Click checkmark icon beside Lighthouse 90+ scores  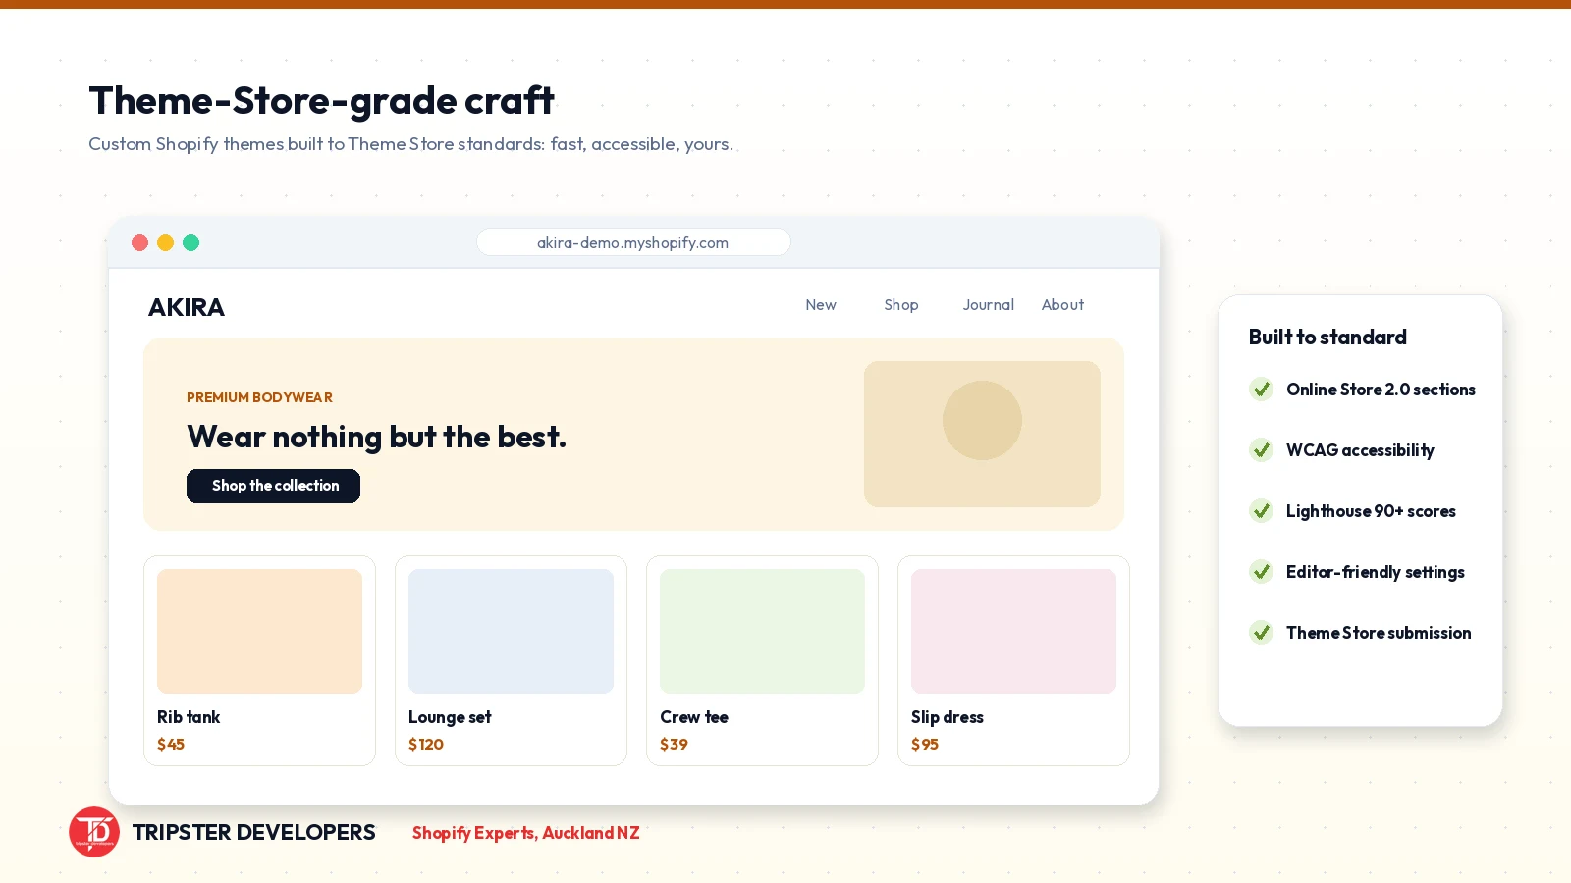click(x=1261, y=511)
